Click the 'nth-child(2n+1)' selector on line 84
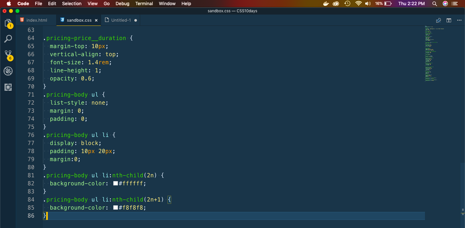The height and width of the screenshot is (228, 465). click(138, 200)
